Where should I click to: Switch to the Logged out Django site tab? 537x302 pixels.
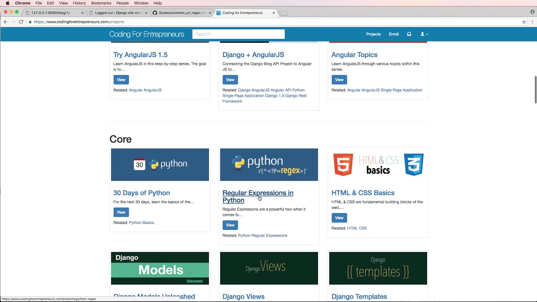[x=118, y=13]
